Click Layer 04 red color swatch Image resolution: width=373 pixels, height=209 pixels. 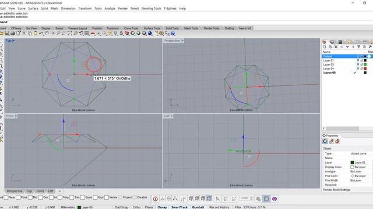365,69
